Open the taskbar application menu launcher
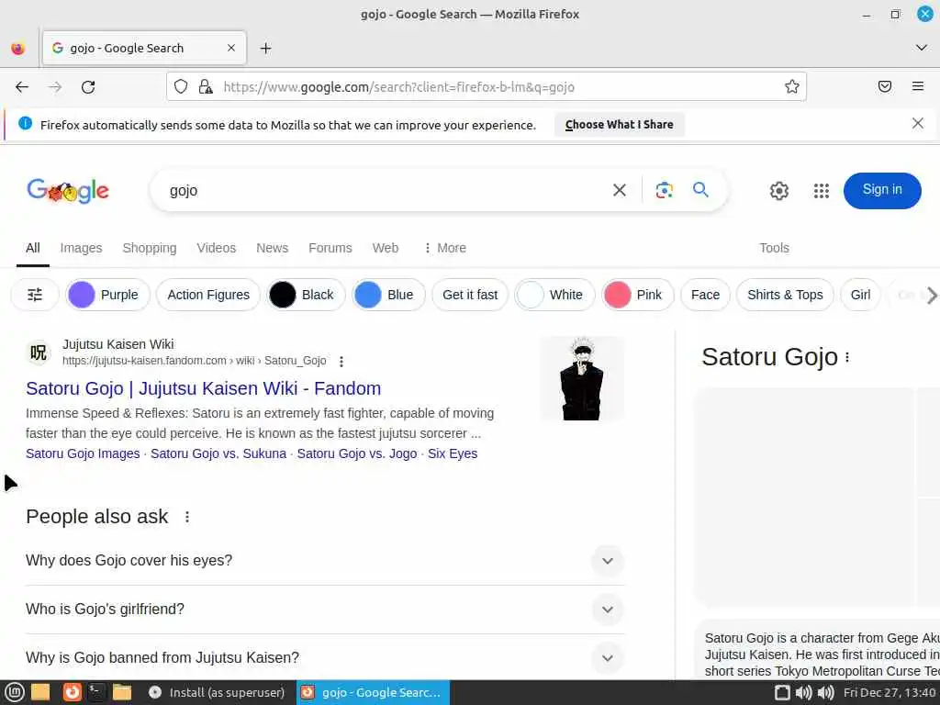 (x=15, y=692)
